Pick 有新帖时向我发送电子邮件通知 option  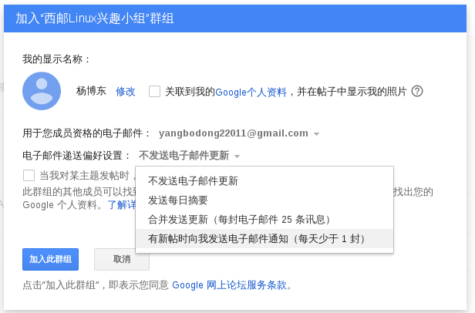tap(264, 239)
